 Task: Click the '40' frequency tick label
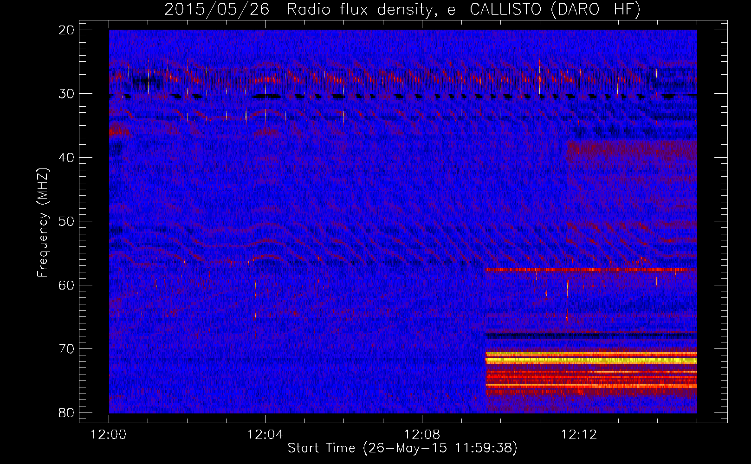pyautogui.click(x=67, y=158)
